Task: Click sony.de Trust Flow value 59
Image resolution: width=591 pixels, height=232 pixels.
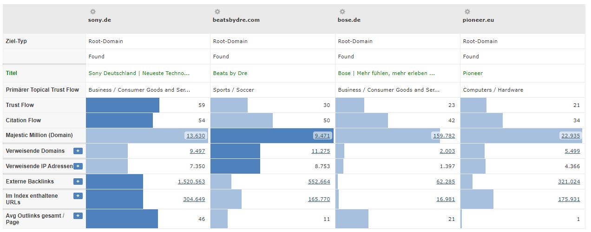Action: (202, 105)
